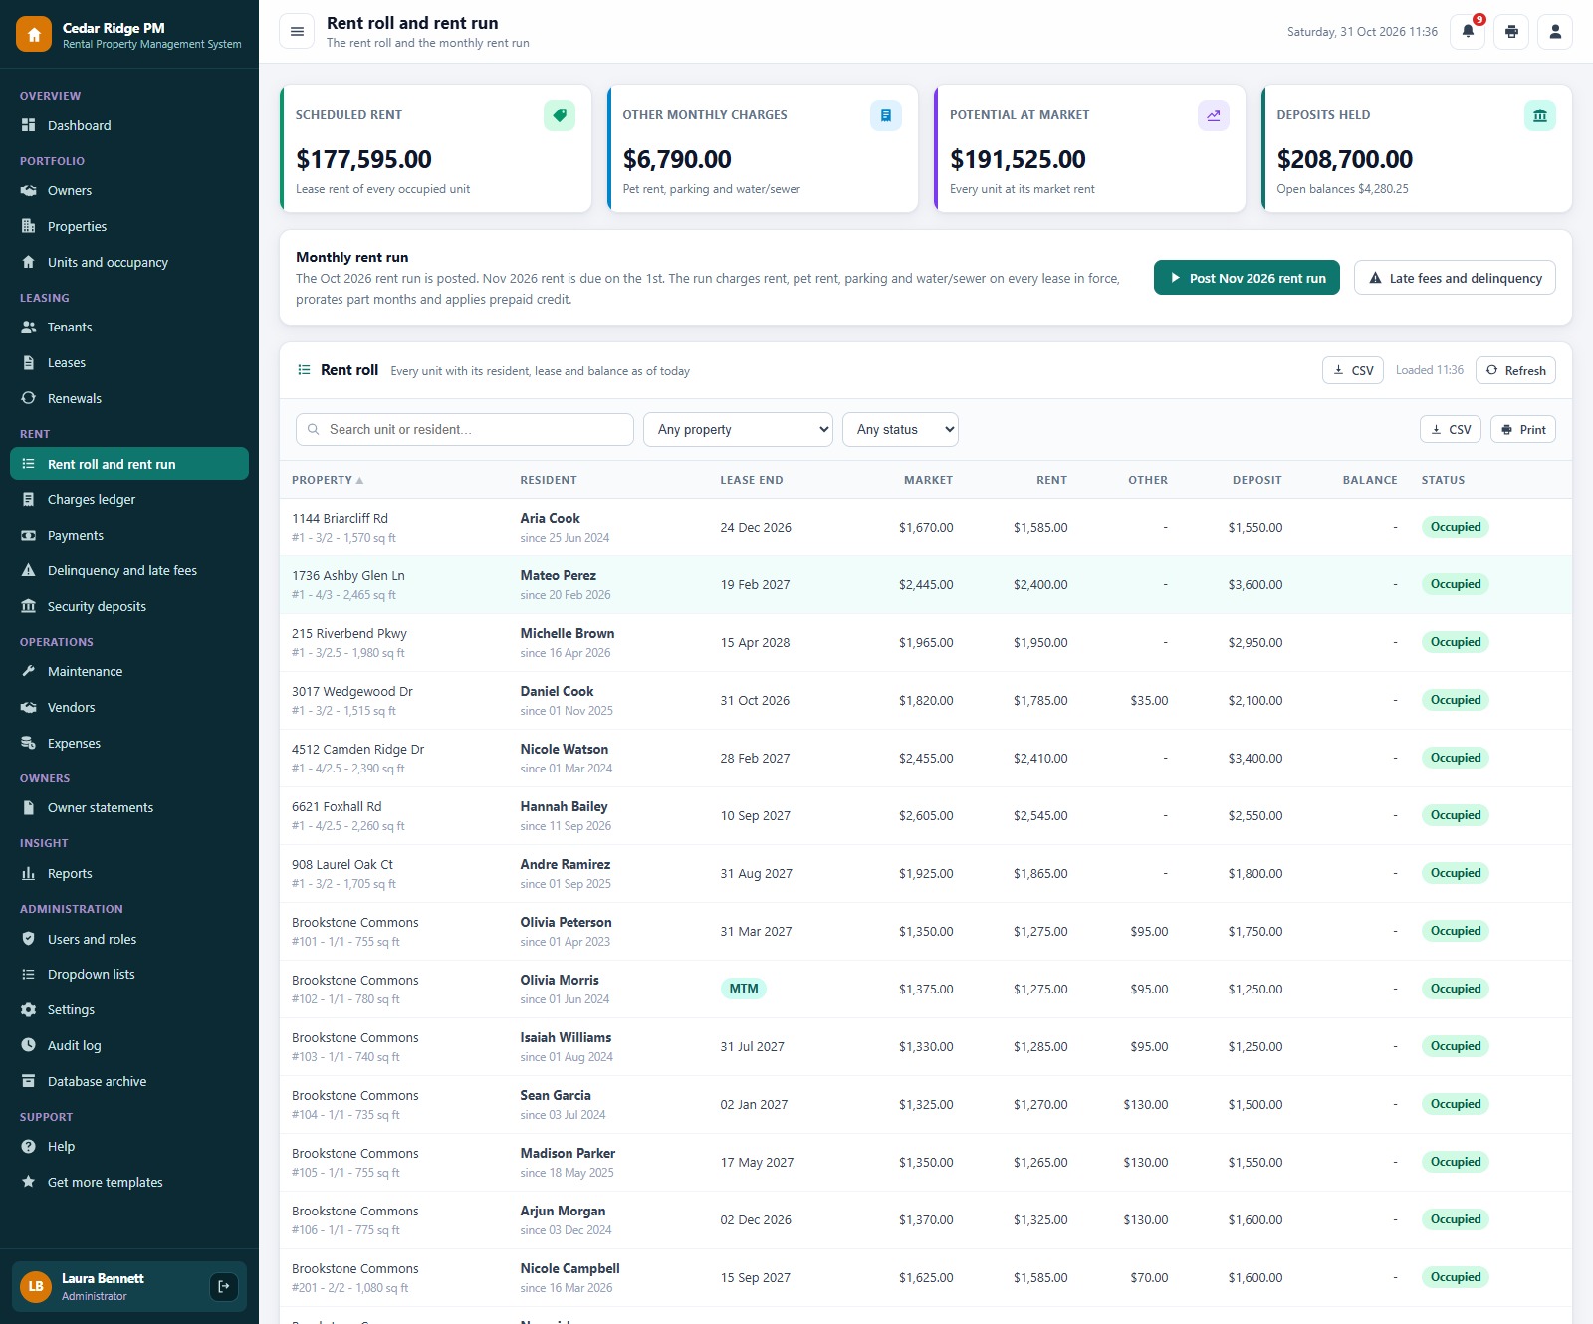Open the Any property dropdown

pos(738,429)
